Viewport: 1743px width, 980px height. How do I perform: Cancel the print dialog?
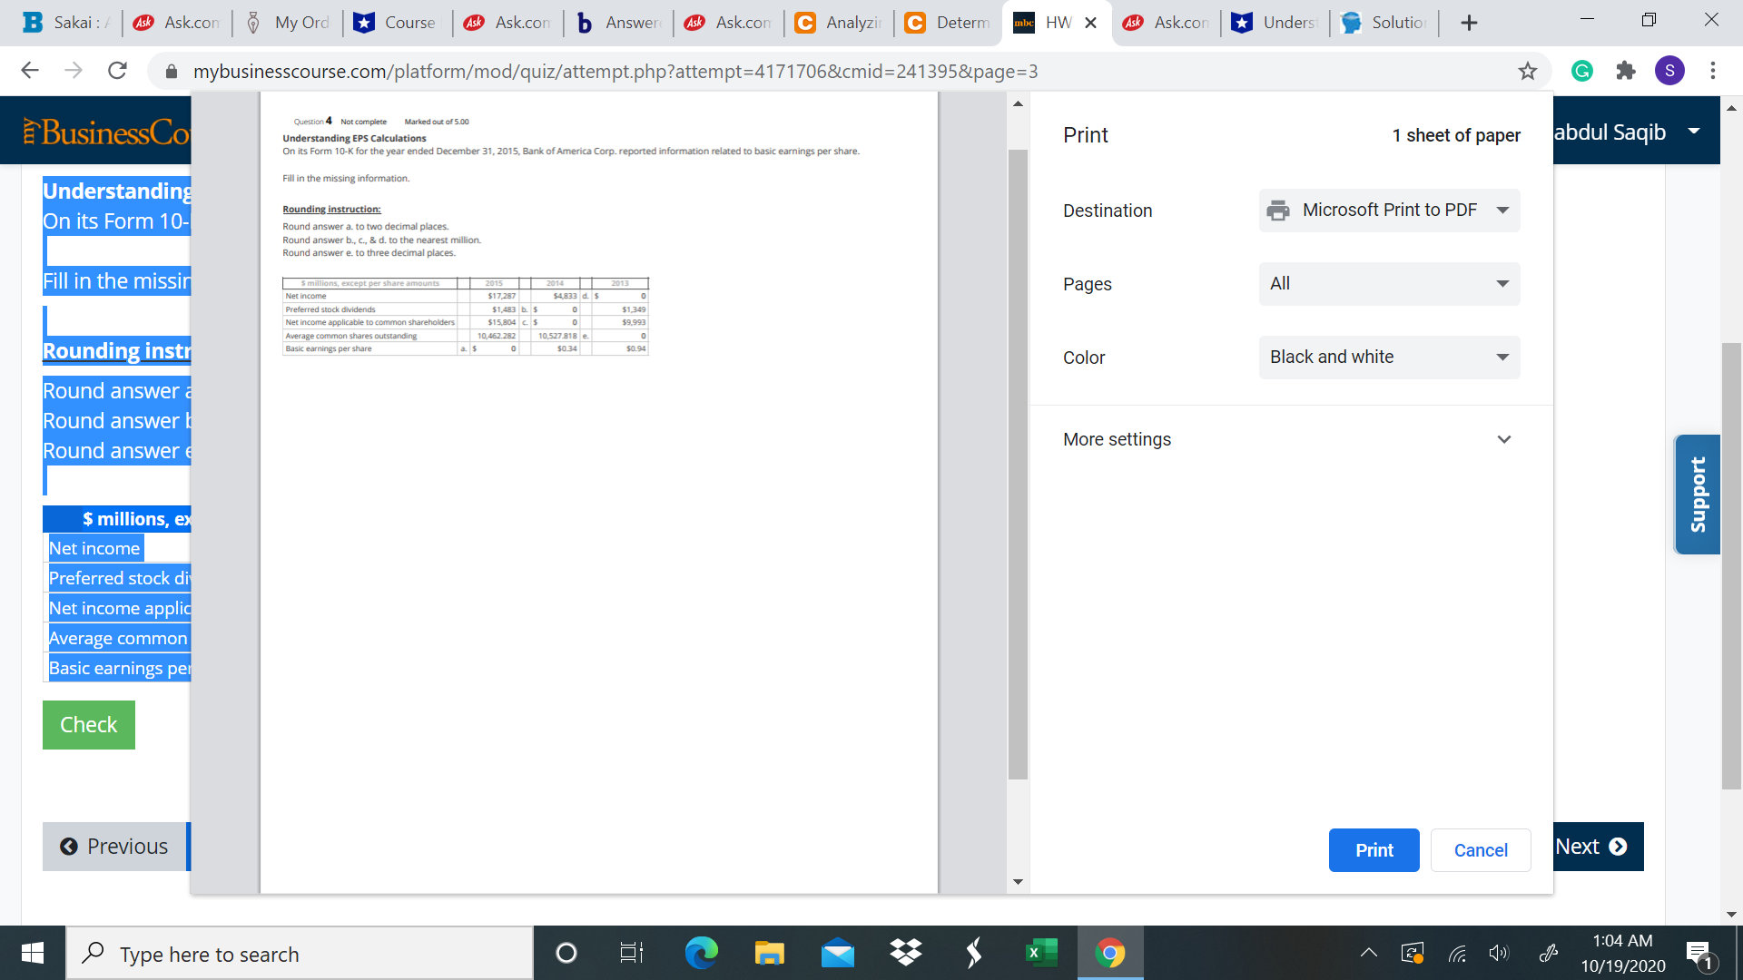[1480, 850]
